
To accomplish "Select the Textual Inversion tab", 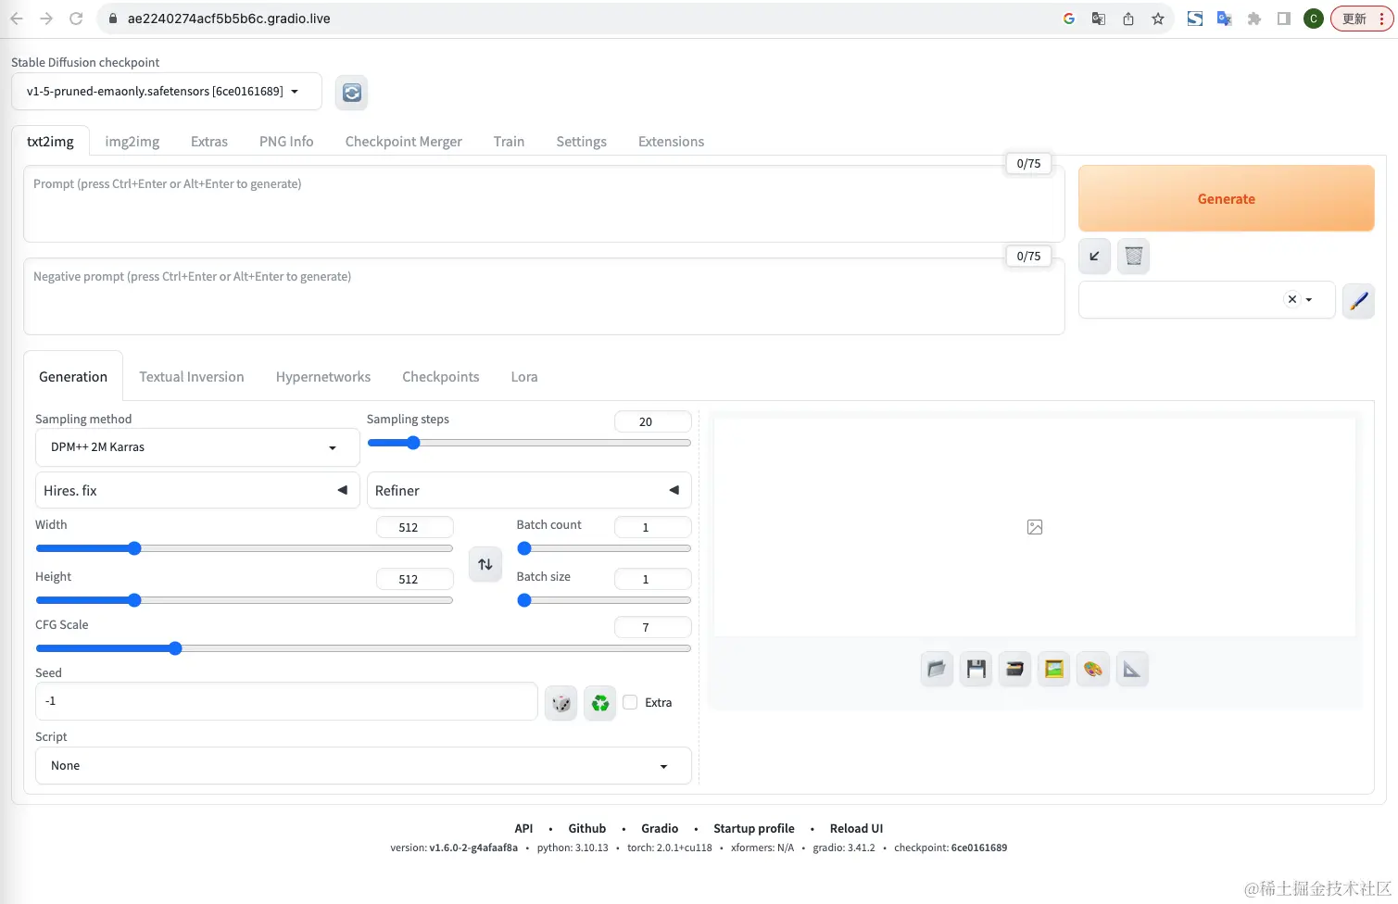I will [192, 377].
